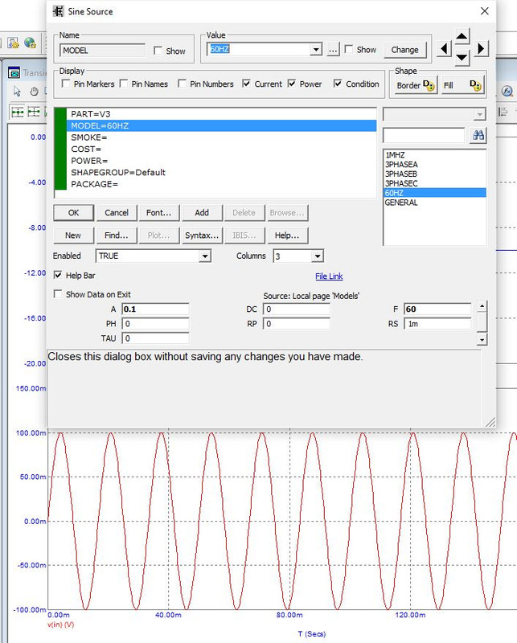517x643 pixels.
Task: Open the Value dropdown list
Action: coord(315,50)
